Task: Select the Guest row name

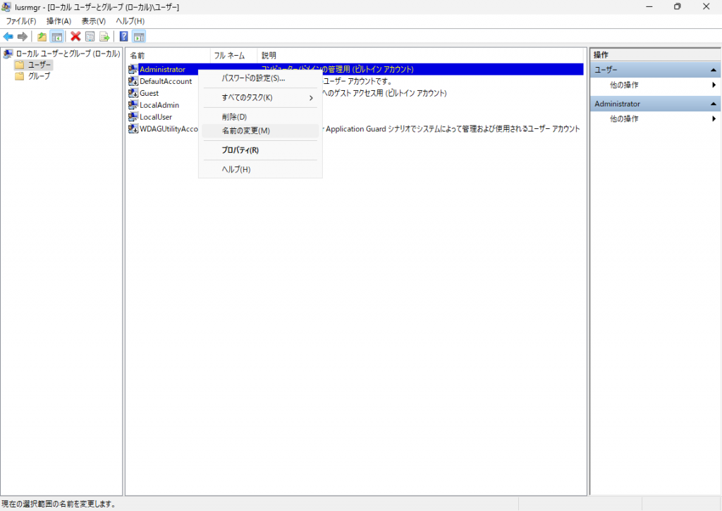Action: [149, 93]
